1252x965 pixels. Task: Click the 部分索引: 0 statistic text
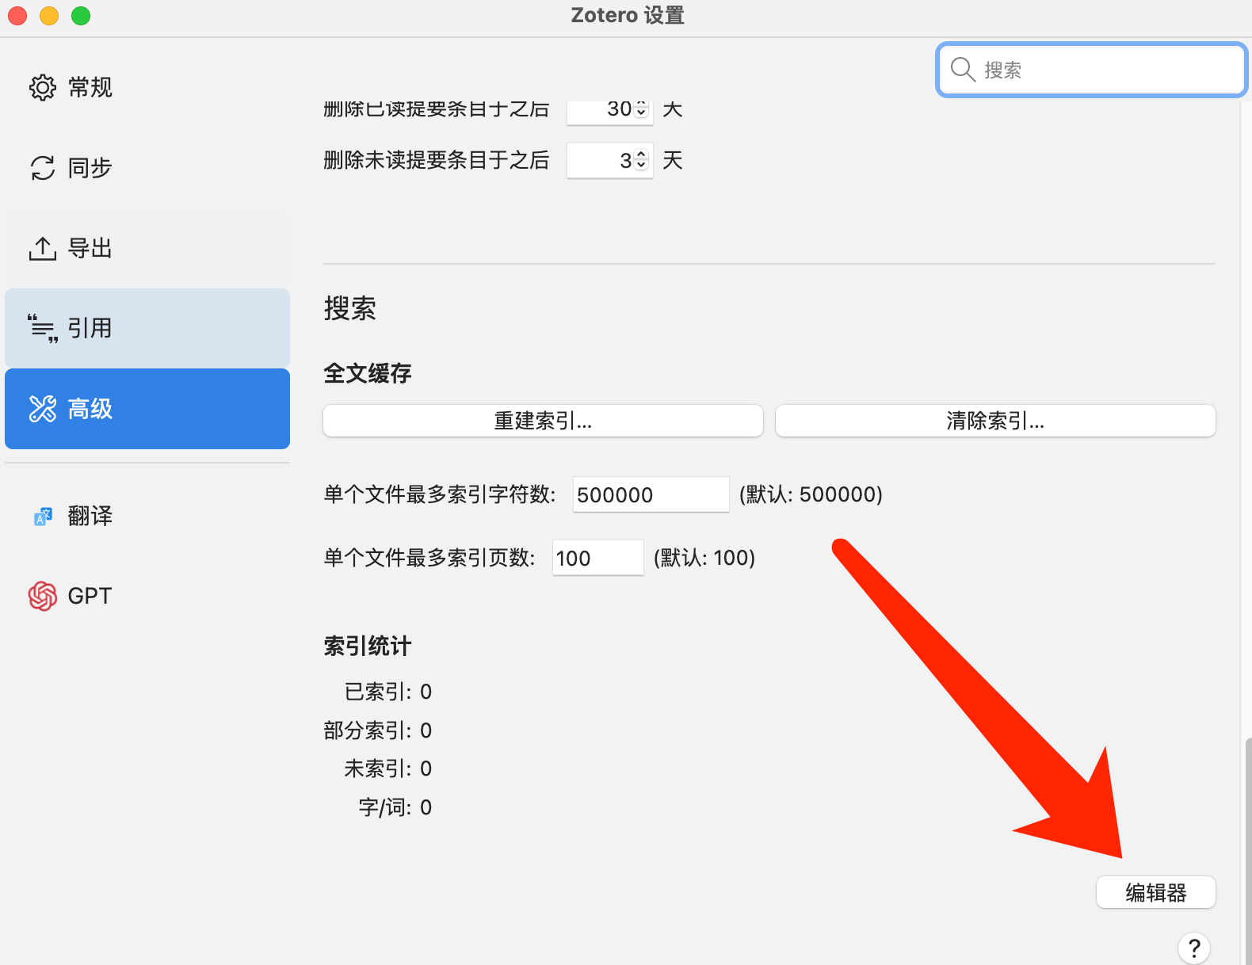[x=378, y=730]
